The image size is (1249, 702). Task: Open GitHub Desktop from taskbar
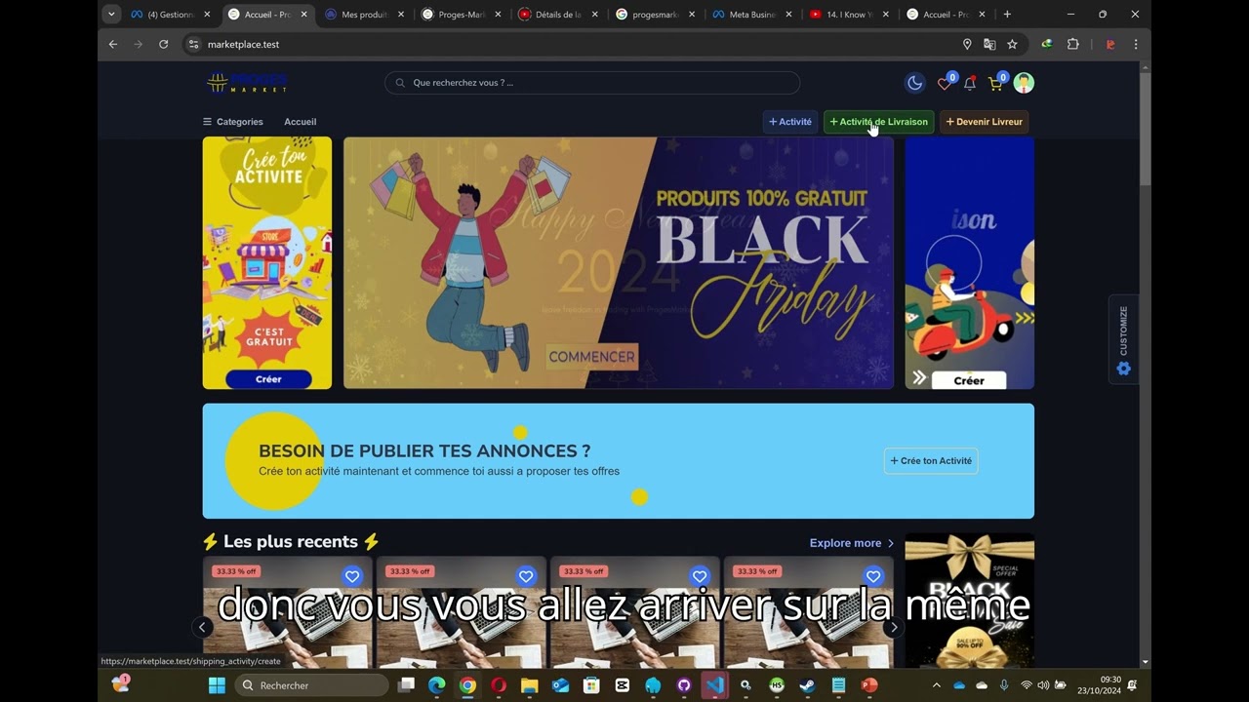(684, 685)
